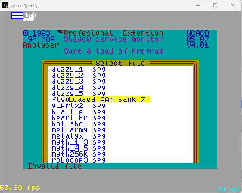Select file myth_1-3 spg
Screen dimensions: 242x193
click(79, 142)
